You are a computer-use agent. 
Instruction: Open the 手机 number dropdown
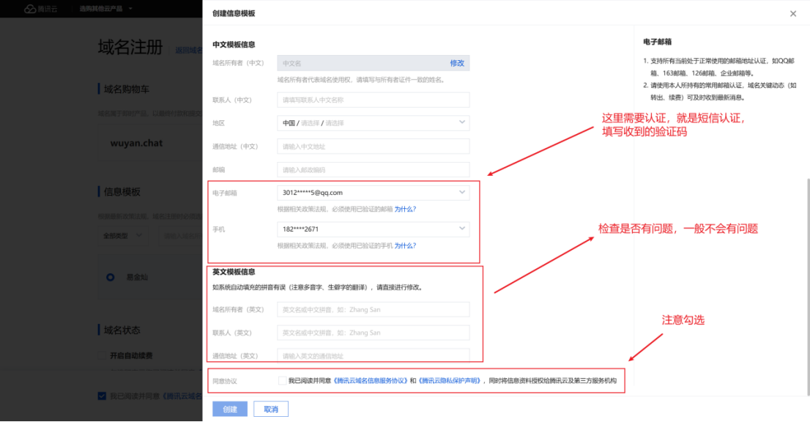coord(373,229)
